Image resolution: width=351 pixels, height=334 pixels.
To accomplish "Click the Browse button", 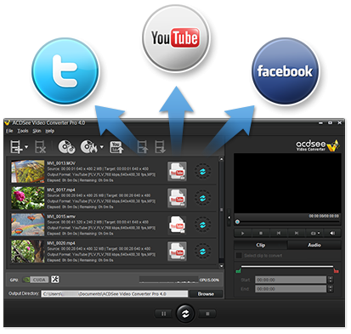I will click(206, 294).
